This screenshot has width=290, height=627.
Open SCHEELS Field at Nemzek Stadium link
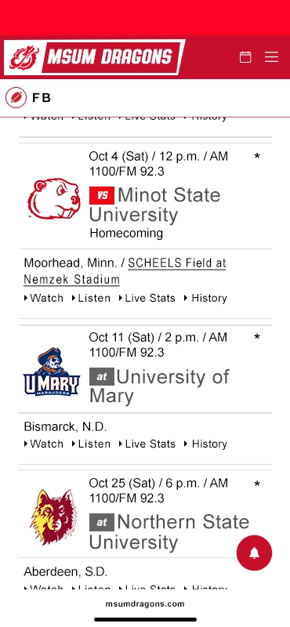pyautogui.click(x=125, y=271)
